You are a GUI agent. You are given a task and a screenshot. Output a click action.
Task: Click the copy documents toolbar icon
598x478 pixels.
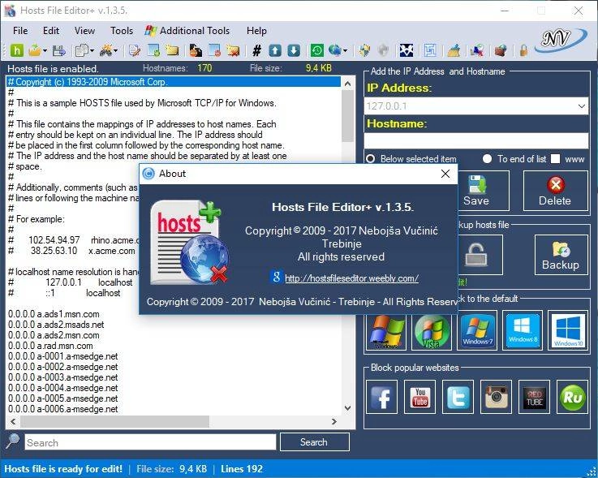82,50
